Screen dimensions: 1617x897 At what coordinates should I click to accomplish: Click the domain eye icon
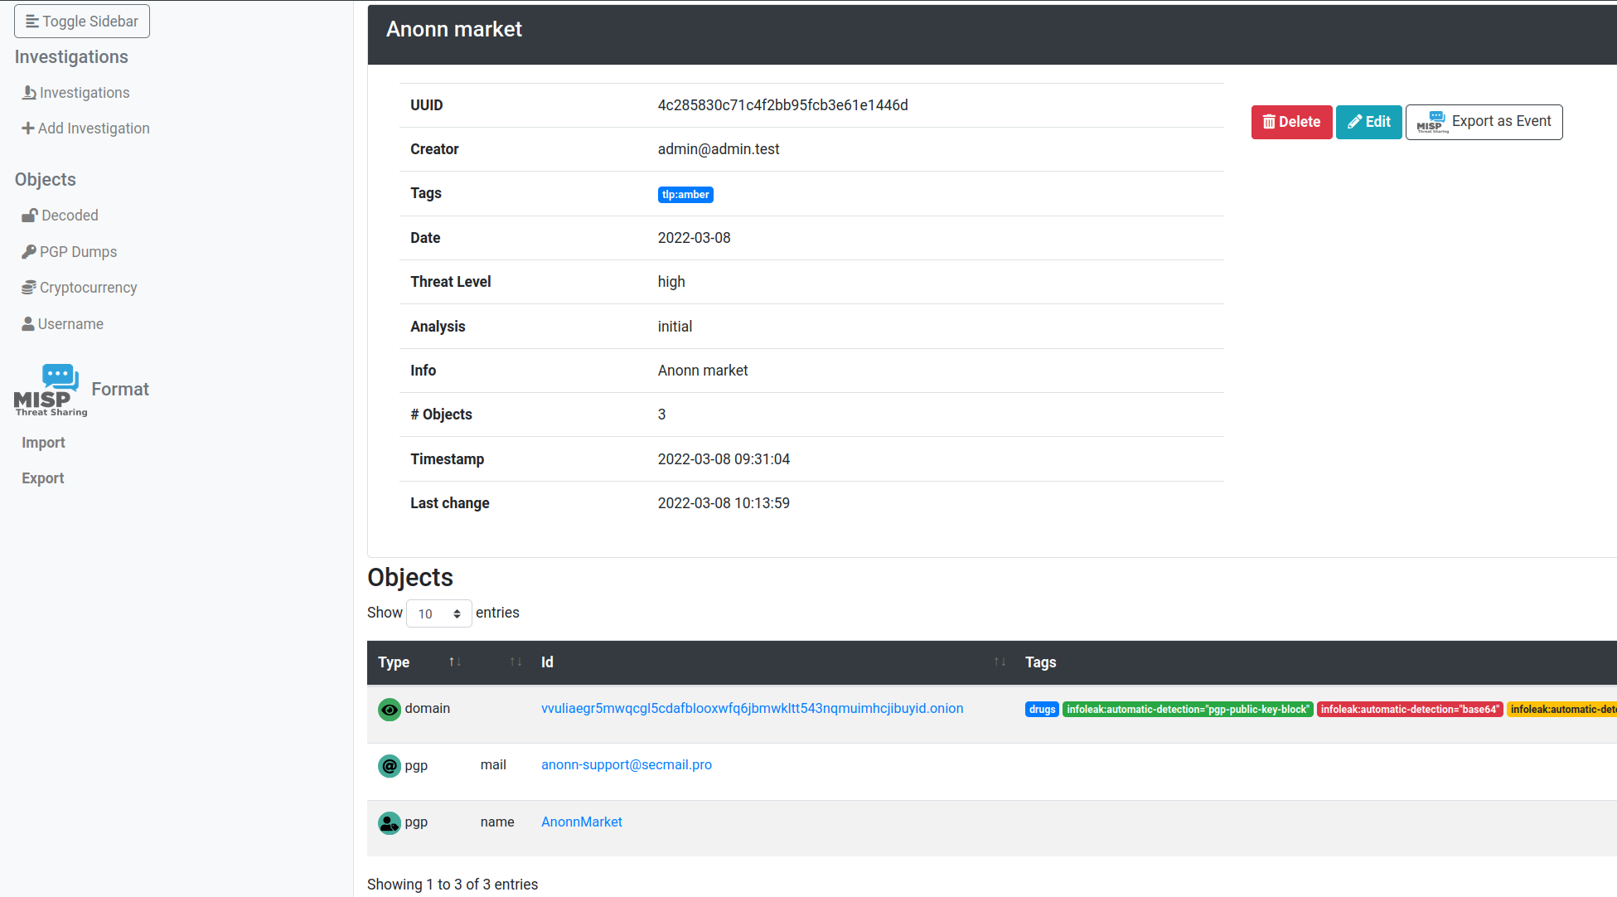pyautogui.click(x=389, y=710)
